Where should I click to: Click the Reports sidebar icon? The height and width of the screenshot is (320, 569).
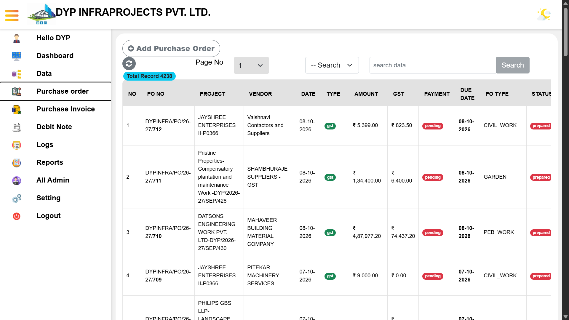[17, 163]
